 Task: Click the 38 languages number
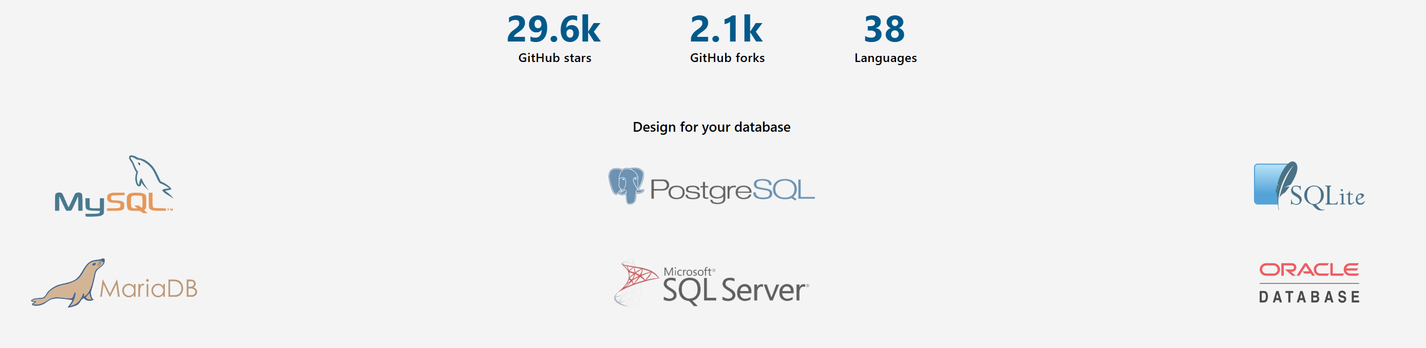[x=884, y=29]
